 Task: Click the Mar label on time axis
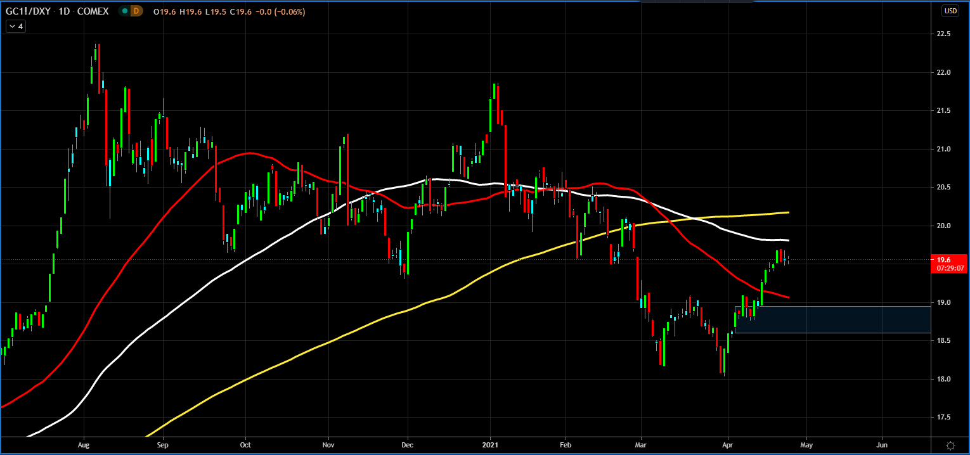[641, 445]
